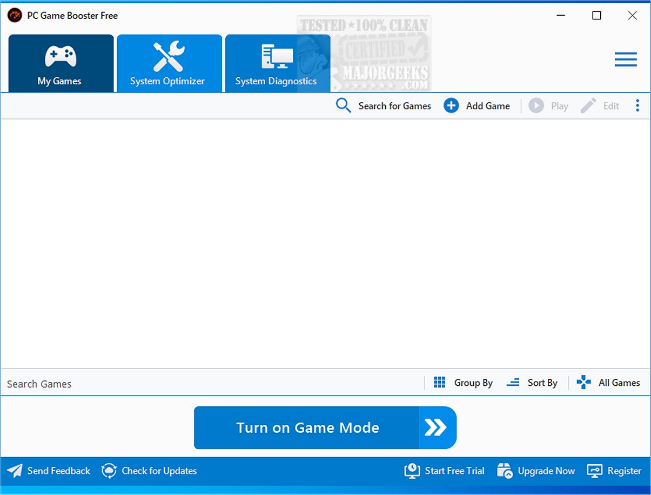Screen dimensions: 651x495
Task: Maximize the PC Game Booster window
Action: click(596, 16)
